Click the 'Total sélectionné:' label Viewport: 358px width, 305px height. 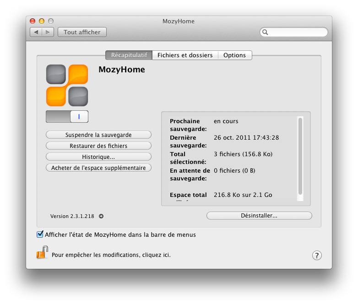[188, 158]
